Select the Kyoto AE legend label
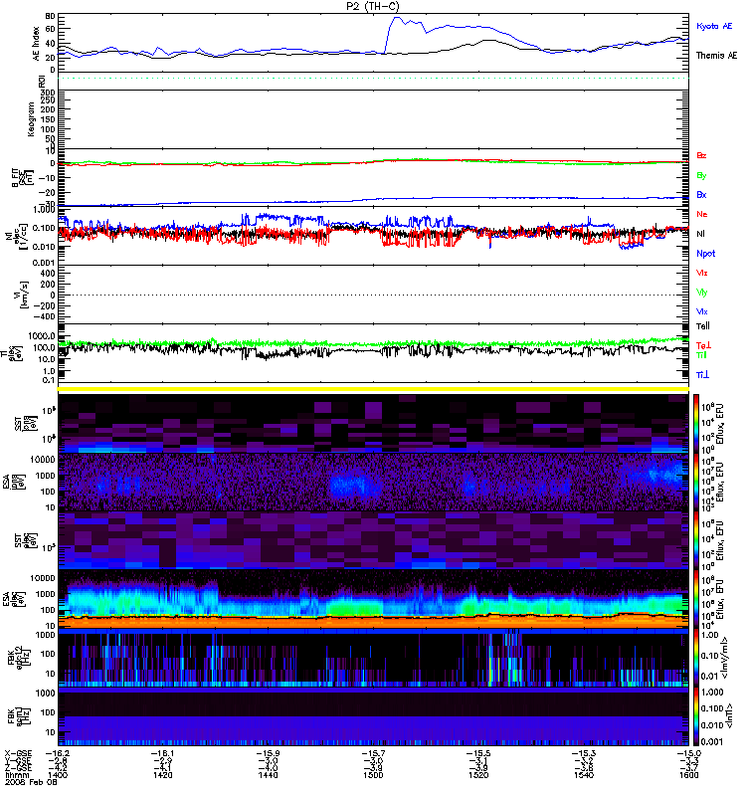The image size is (746, 796). click(x=715, y=24)
